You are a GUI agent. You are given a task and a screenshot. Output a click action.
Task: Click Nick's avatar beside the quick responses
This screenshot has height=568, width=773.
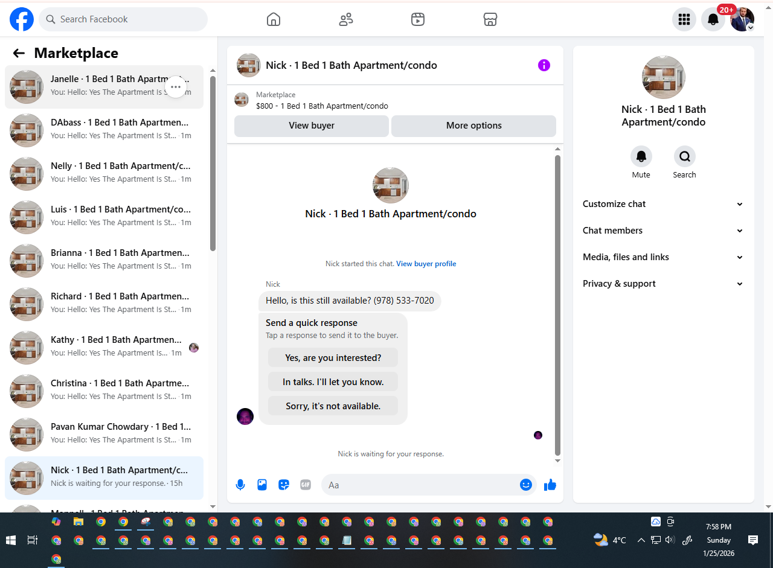click(x=245, y=416)
